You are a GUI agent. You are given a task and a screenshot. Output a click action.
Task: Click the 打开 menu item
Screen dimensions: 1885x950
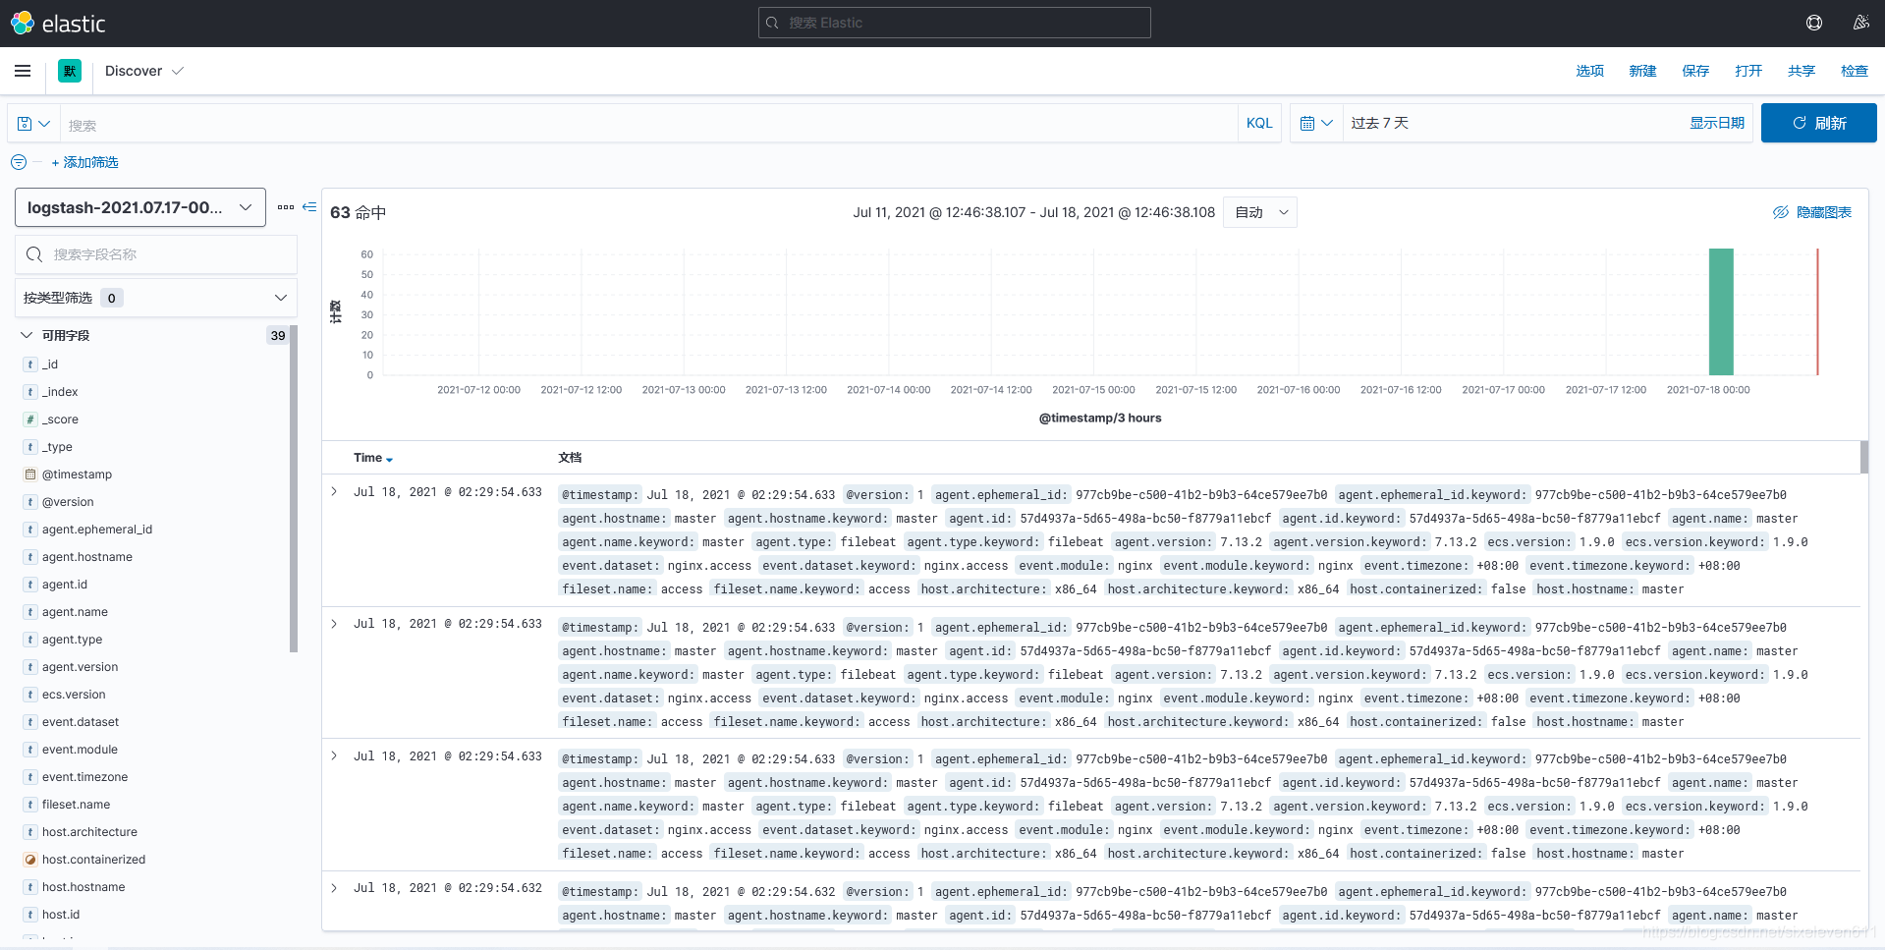(x=1748, y=71)
